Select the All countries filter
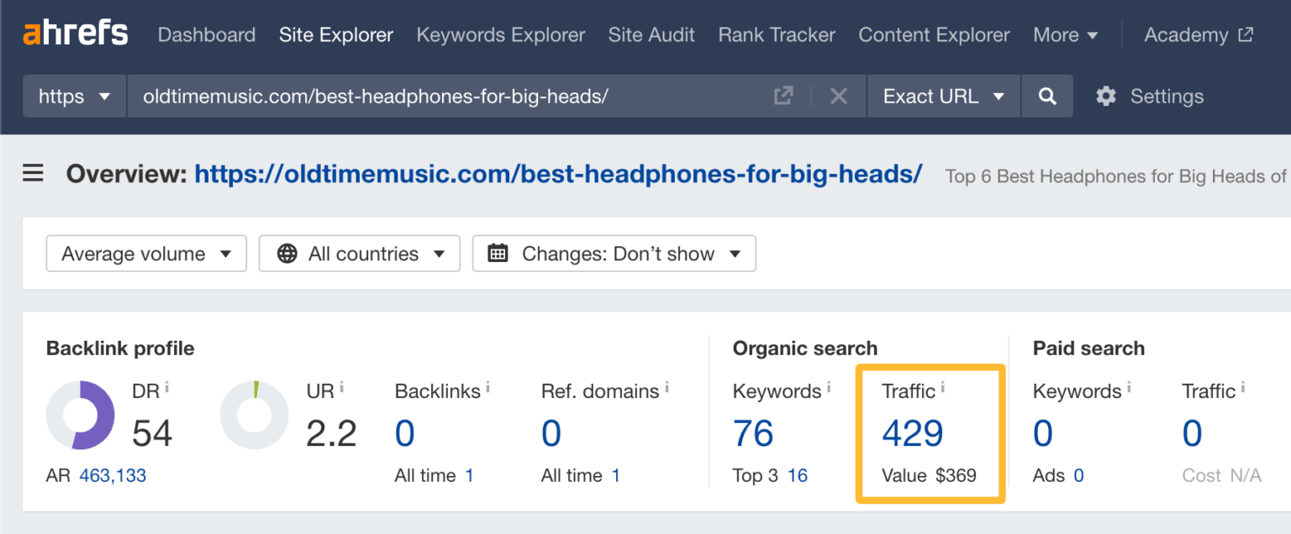1291x534 pixels. point(359,254)
